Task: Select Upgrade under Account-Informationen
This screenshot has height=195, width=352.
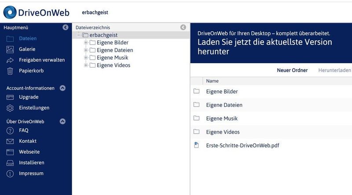Action: click(29, 97)
